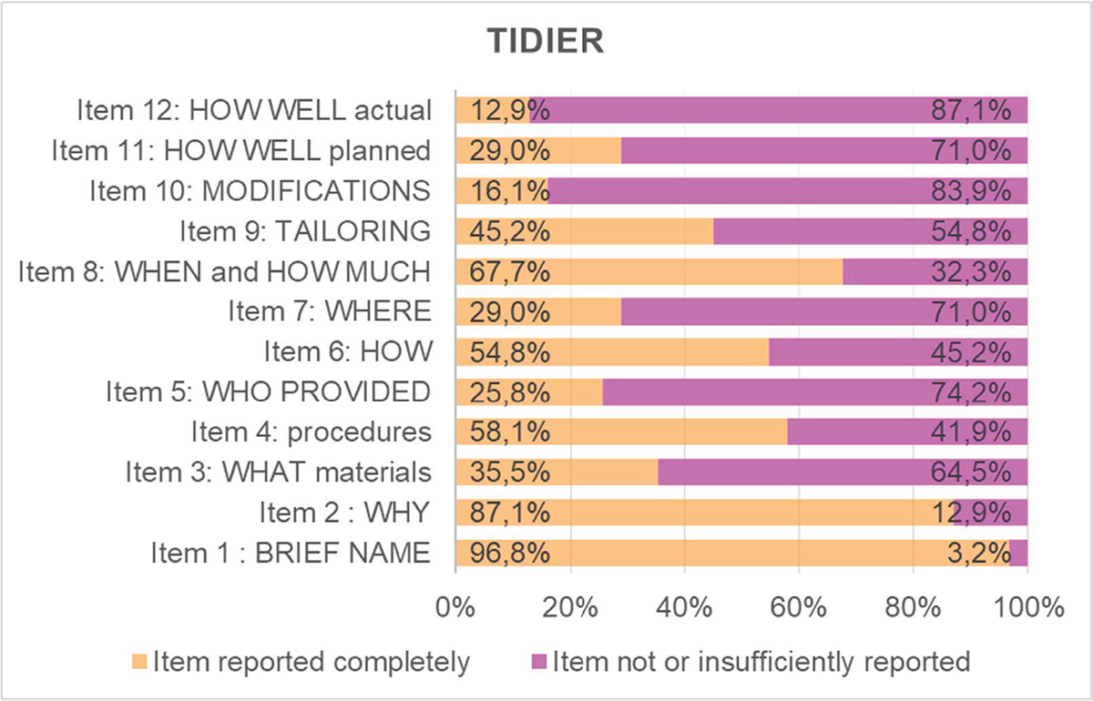Click the orange legend swatch for reported completely
This screenshot has height=701, width=1093.
[x=138, y=661]
